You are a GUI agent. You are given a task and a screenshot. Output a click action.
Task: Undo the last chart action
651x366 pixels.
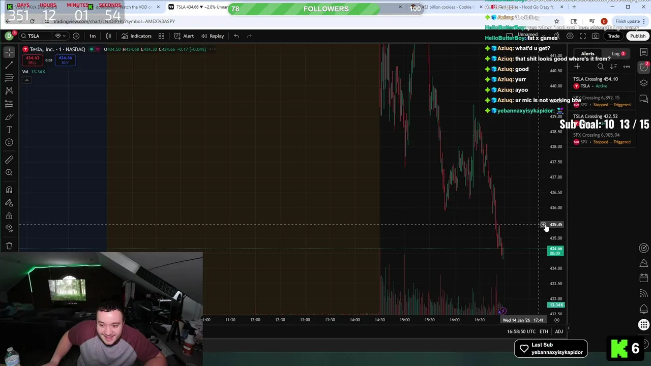[x=236, y=36]
